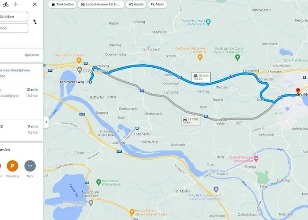Show Ladestationen für E-Fahrzeuge
Image resolution: width=308 pixels, height=220 pixels.
click(x=101, y=4)
